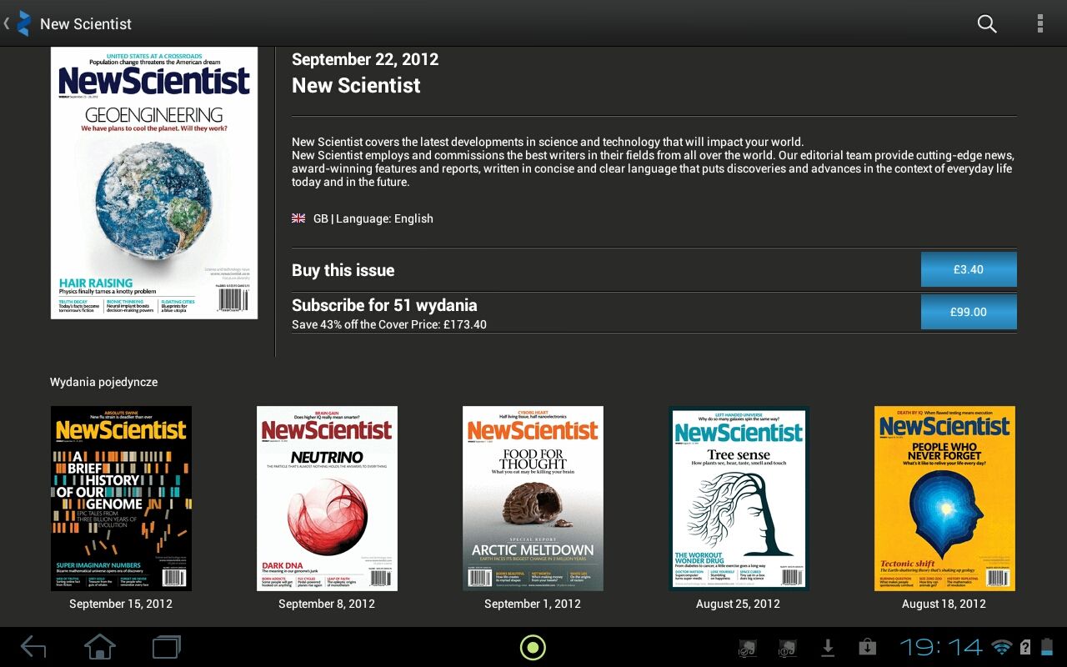Tap the 'New Scientist' title in the action bar

(86, 24)
